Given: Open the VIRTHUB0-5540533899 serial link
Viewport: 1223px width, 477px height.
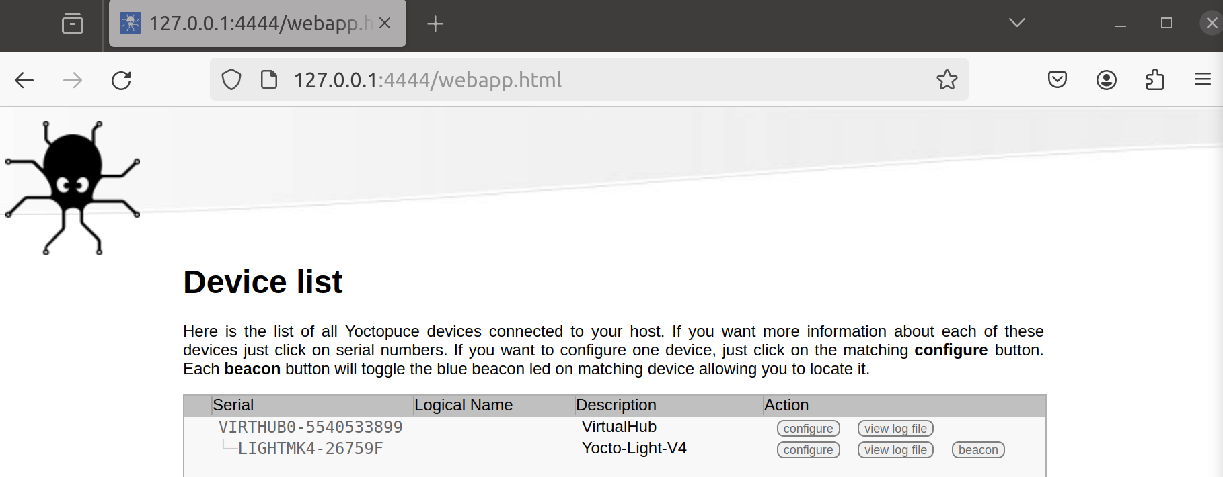Looking at the screenshot, I should (310, 427).
